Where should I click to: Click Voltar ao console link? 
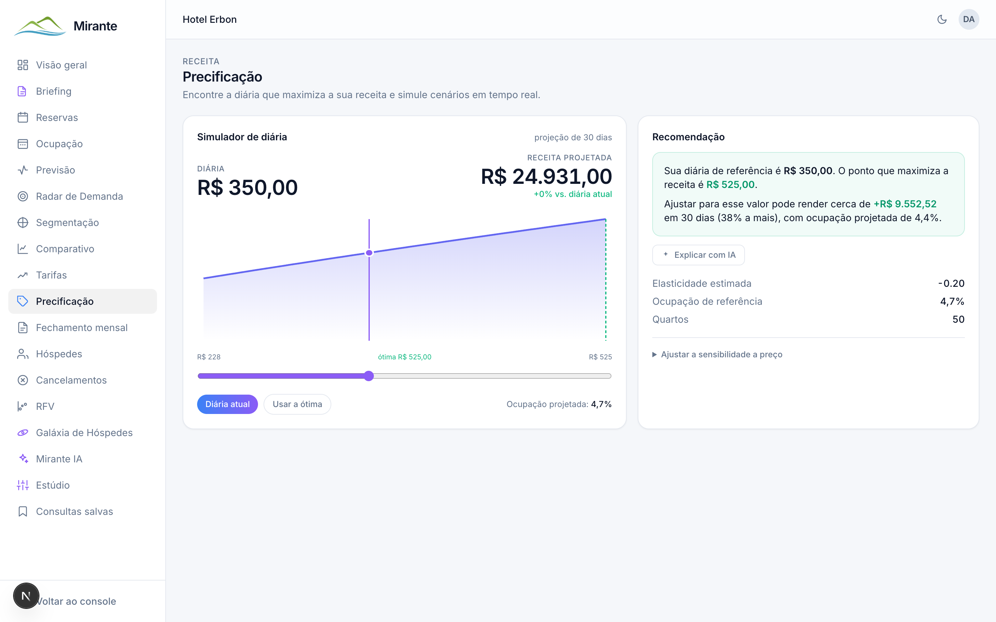point(76,601)
